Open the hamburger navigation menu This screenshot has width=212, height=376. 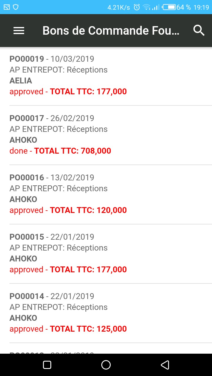coord(19,31)
